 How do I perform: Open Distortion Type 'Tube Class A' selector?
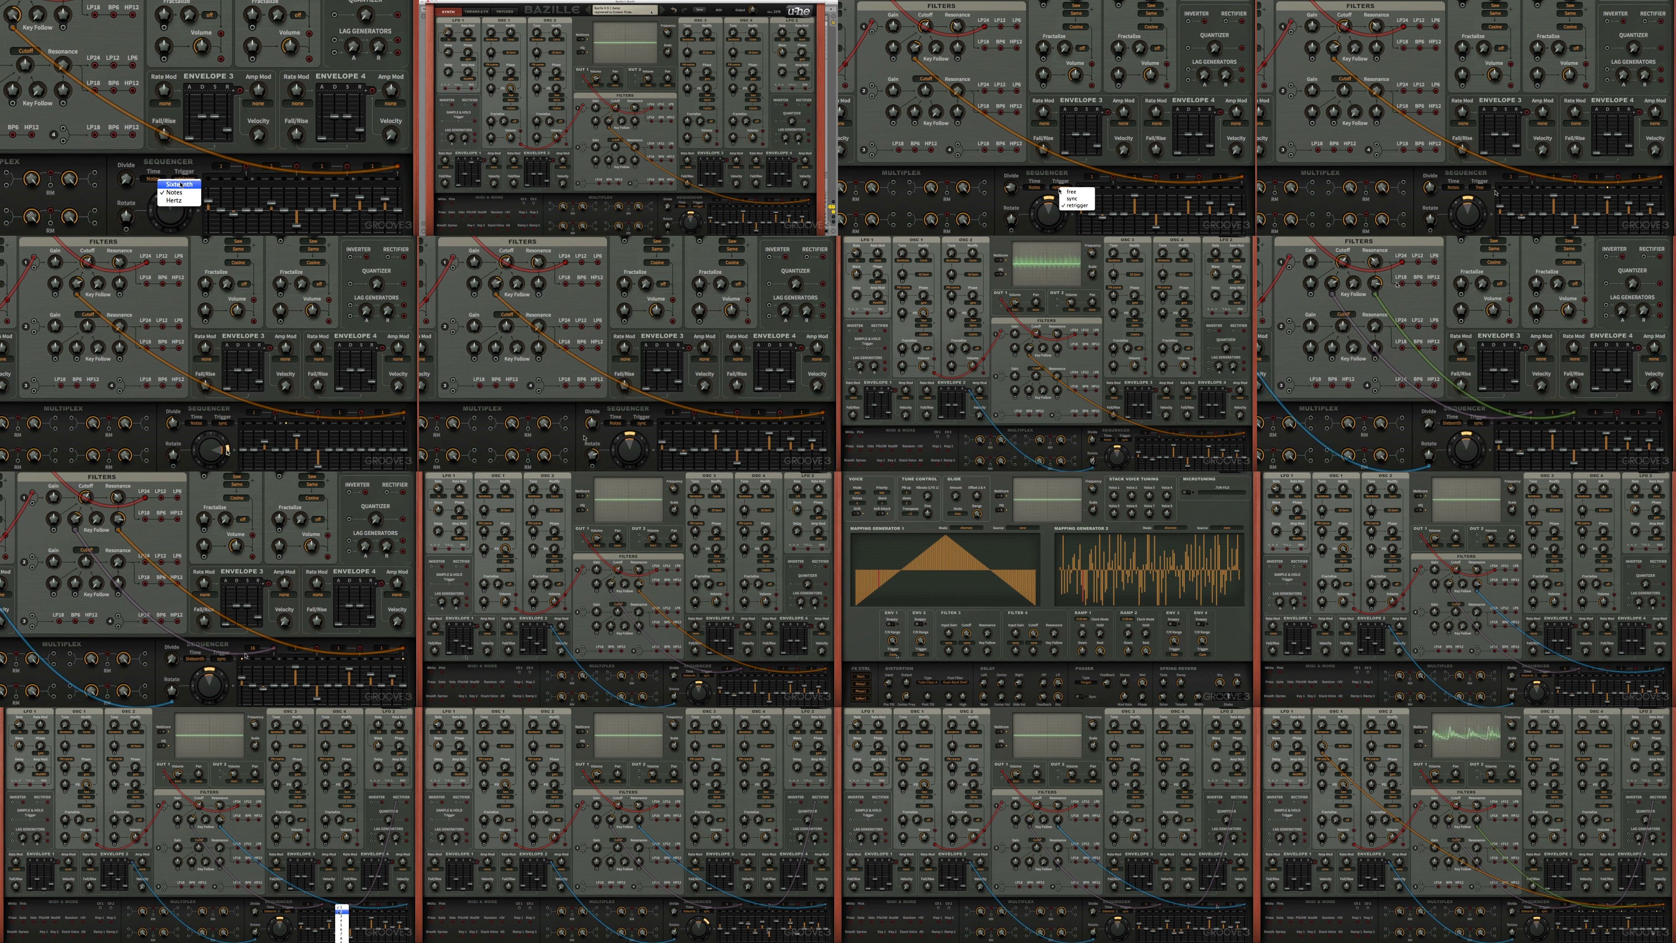coord(928,683)
